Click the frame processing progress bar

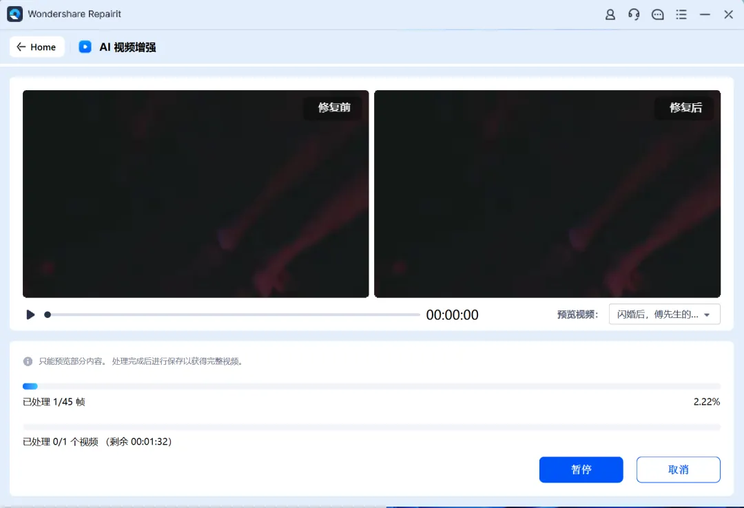(x=371, y=386)
